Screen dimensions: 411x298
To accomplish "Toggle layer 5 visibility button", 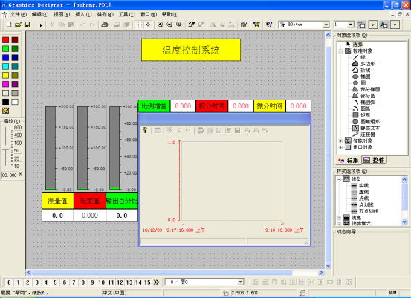I will pos(55,282).
